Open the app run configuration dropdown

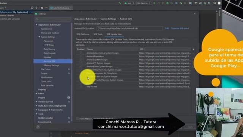[129, 3]
